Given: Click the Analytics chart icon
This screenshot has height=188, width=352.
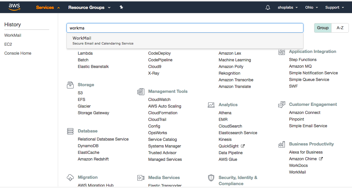Looking at the screenshot, I should pyautogui.click(x=211, y=105).
